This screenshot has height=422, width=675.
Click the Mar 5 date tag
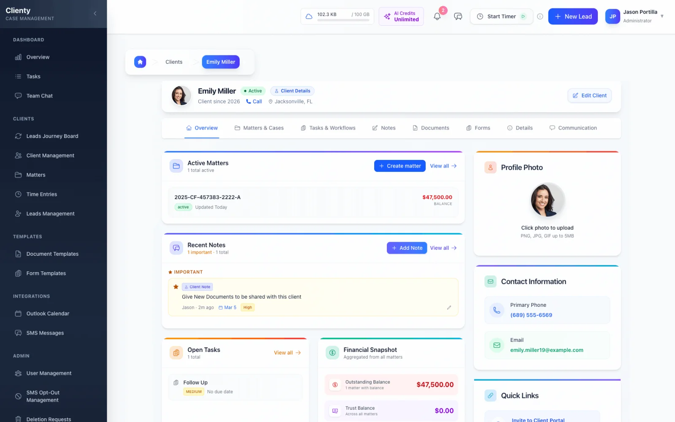pos(227,307)
